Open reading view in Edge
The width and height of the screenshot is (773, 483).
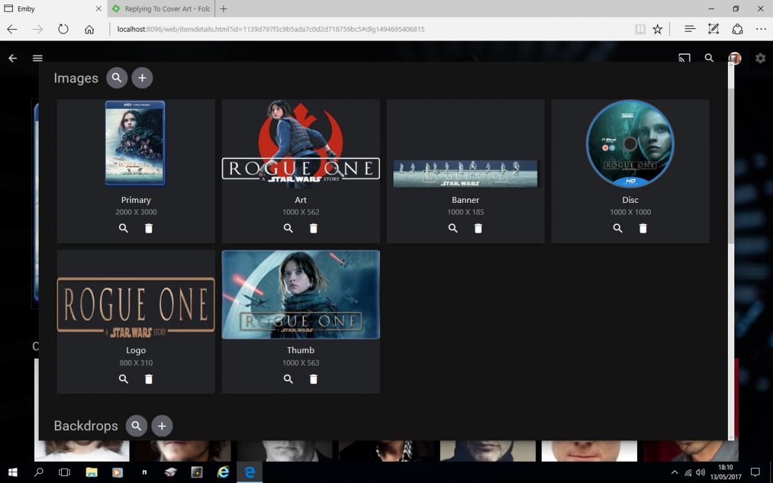tap(640, 29)
